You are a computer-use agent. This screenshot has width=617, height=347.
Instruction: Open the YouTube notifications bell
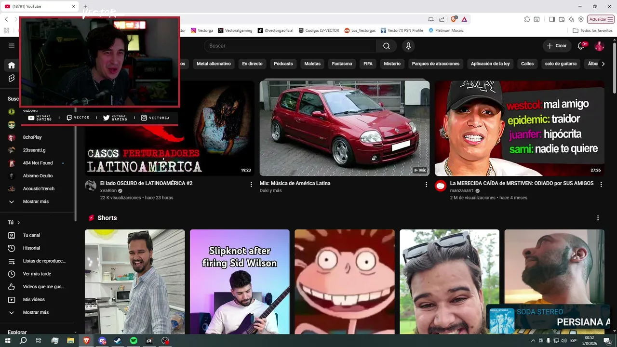tap(581, 46)
